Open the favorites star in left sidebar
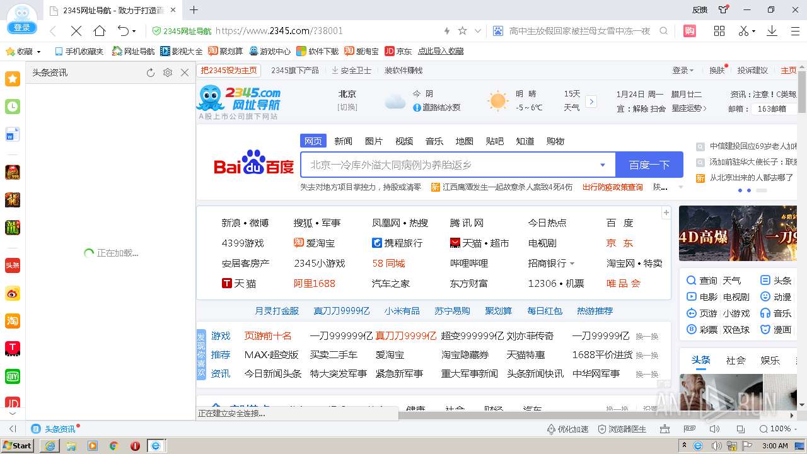This screenshot has width=807, height=454. [x=13, y=78]
